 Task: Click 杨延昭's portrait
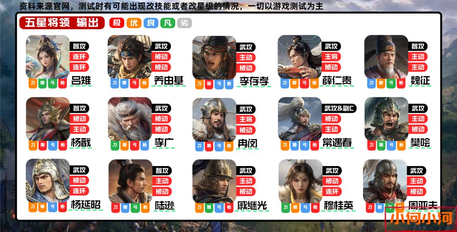coord(48,180)
